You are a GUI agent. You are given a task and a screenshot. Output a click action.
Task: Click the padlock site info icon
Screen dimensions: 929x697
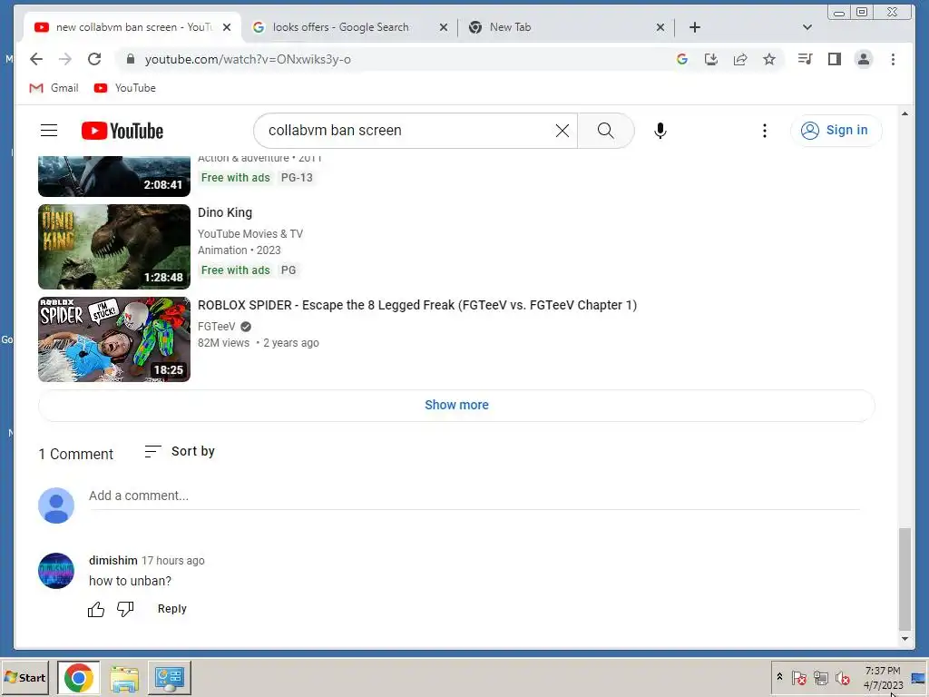tap(131, 59)
